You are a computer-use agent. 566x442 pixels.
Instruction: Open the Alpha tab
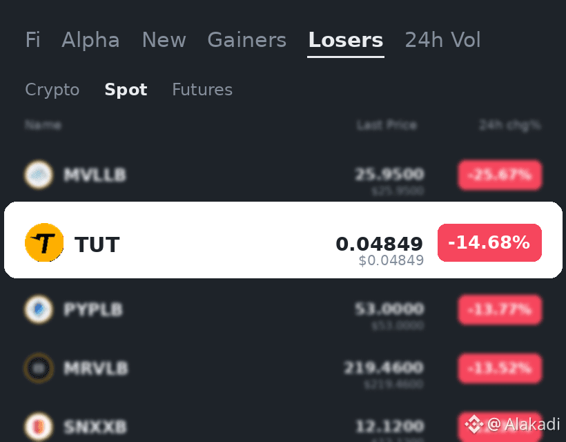point(90,40)
